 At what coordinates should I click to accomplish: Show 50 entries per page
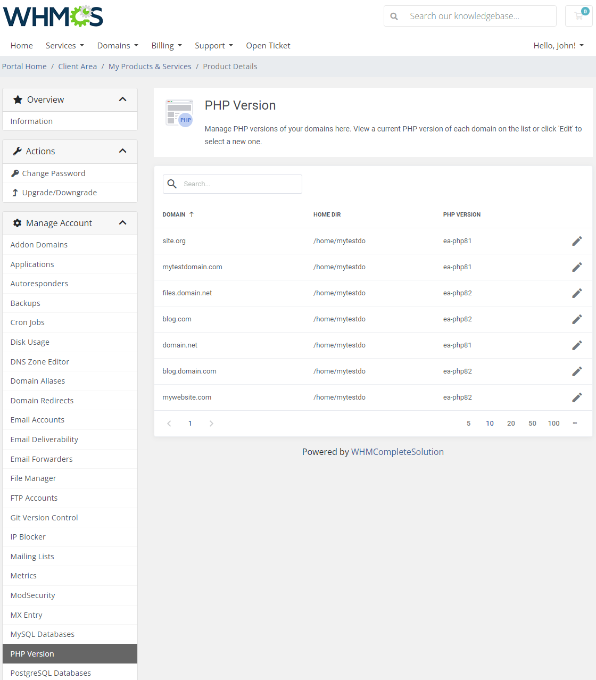coord(533,424)
